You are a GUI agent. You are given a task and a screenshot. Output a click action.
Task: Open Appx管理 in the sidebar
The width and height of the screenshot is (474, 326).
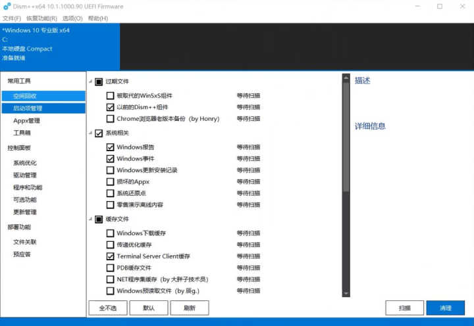tap(26, 120)
